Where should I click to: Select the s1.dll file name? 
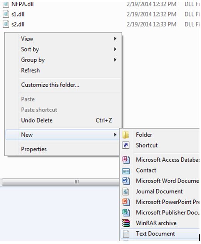[18, 14]
